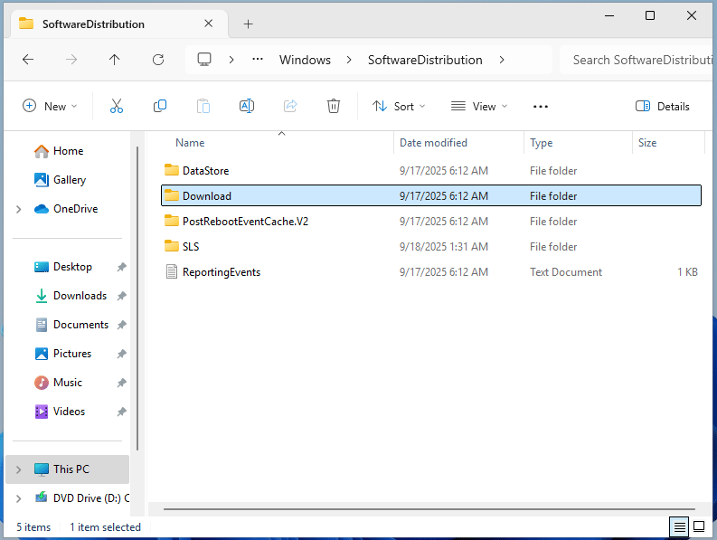Click the Delete trash can icon
Viewport: 717px width, 540px height.
click(x=334, y=106)
